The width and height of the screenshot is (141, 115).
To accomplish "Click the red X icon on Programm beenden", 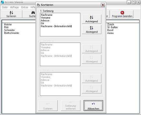I will pos(122,13).
